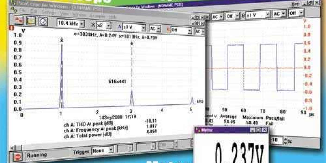Click the oscilloscope view toolbar icon
This screenshot has height=163, width=326.
tap(18, 20)
